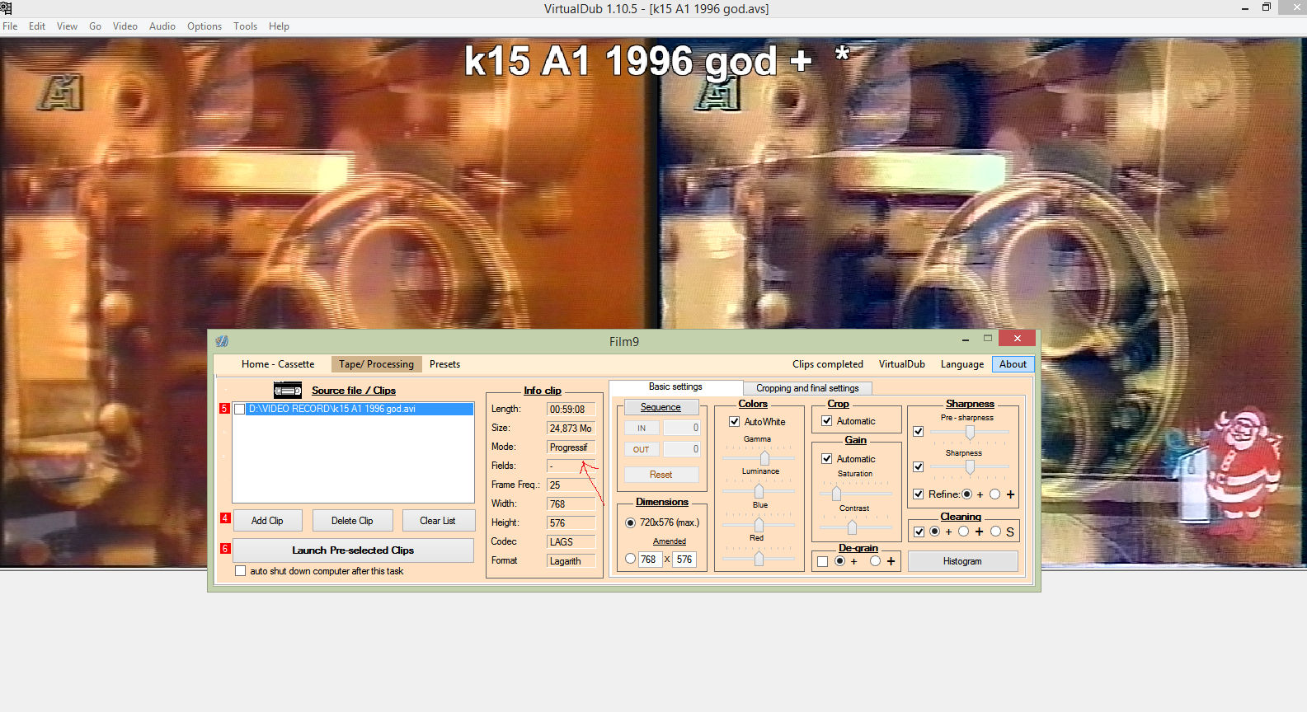Toggle the Cleaning checkbox
The image size is (1307, 712).
click(919, 532)
